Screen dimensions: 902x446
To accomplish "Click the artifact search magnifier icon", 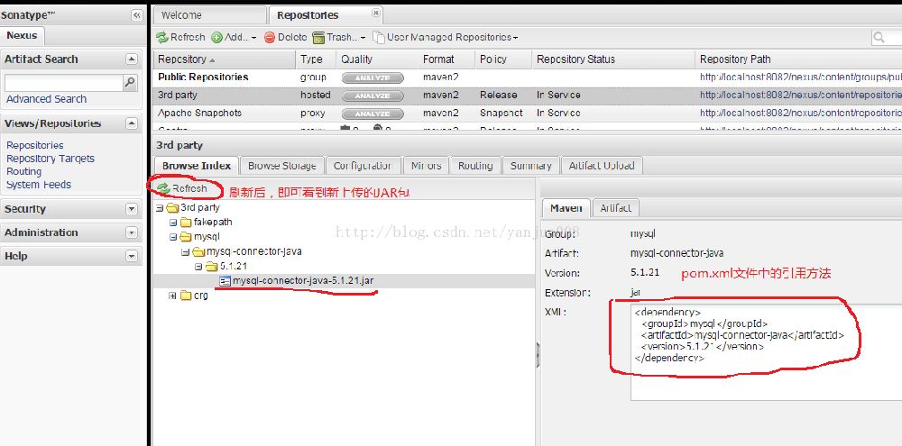I will coord(131,83).
